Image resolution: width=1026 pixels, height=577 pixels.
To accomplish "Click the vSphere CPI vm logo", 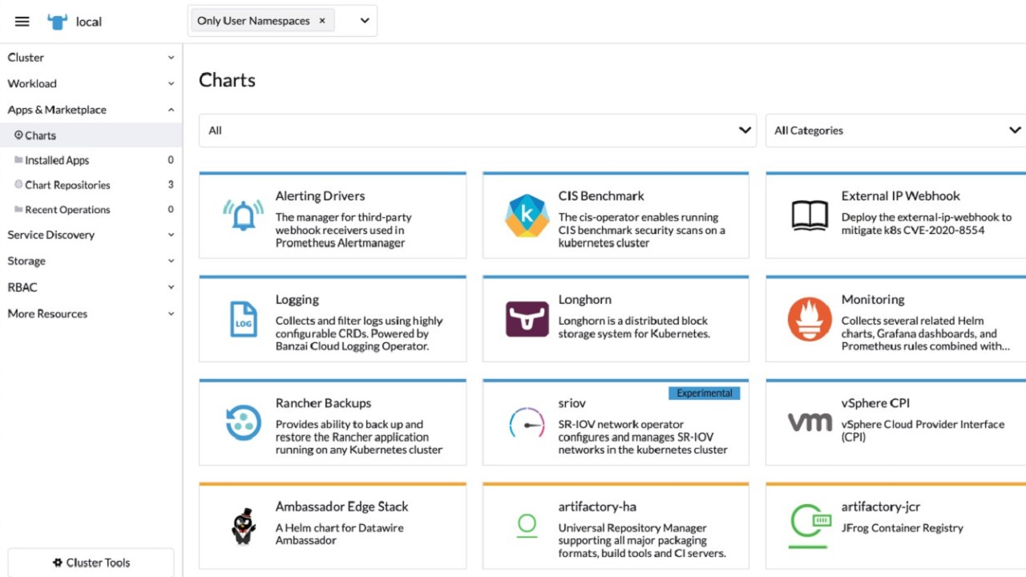I will pyautogui.click(x=810, y=422).
